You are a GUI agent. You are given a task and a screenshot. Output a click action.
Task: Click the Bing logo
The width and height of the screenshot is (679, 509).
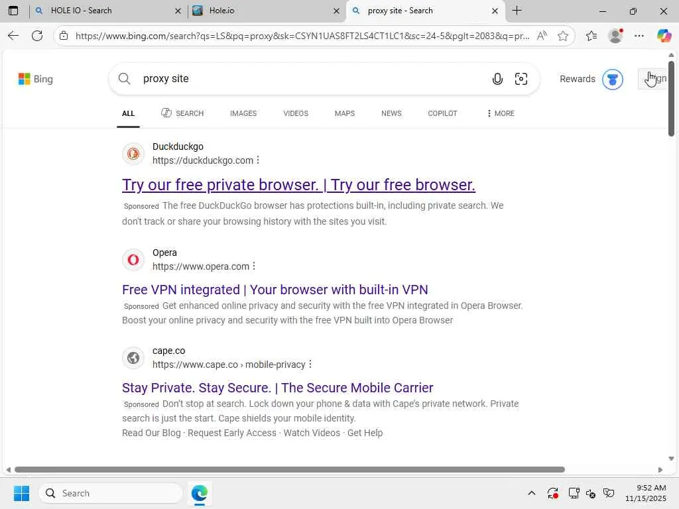tap(36, 79)
